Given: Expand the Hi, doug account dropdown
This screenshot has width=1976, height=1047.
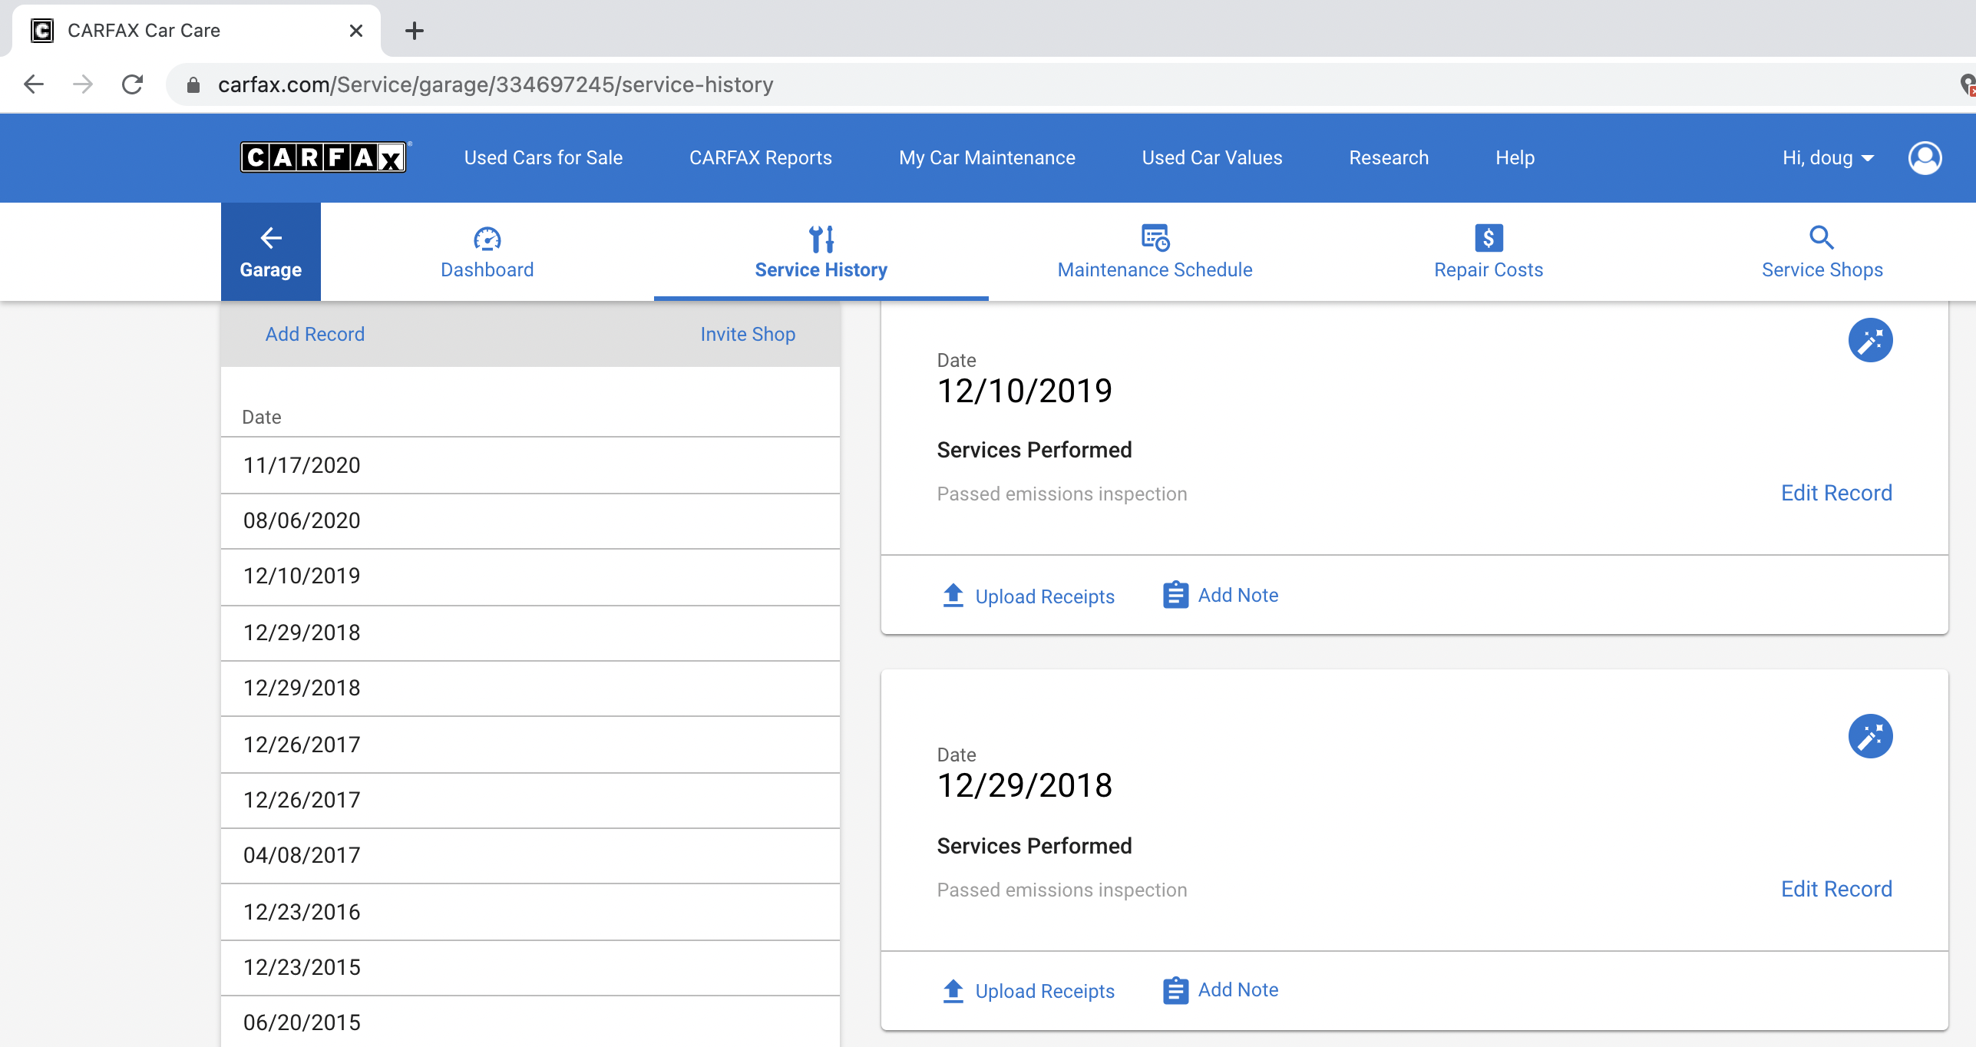Looking at the screenshot, I should click(x=1828, y=157).
